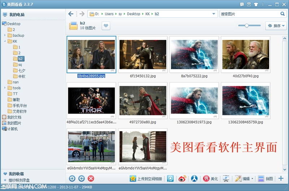Select the THOR poster thumbnail 48f4a31af...

click(91, 101)
